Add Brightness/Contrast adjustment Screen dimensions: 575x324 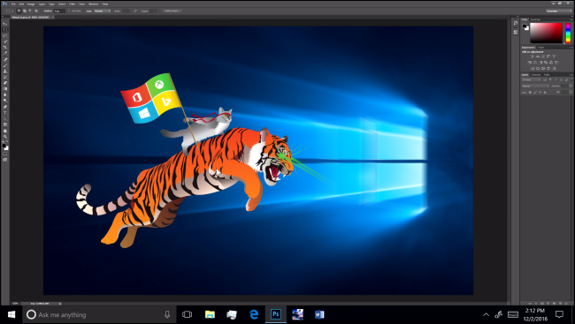click(x=532, y=57)
